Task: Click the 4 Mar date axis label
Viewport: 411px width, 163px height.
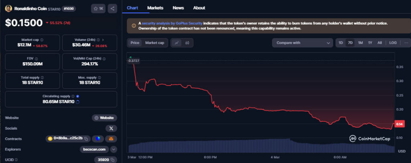Action: tap(275, 157)
